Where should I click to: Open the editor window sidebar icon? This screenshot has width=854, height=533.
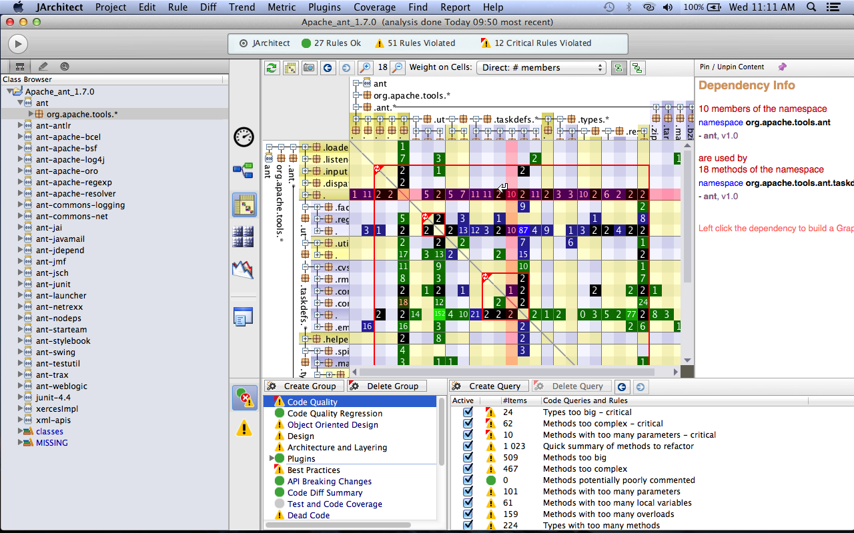244,316
